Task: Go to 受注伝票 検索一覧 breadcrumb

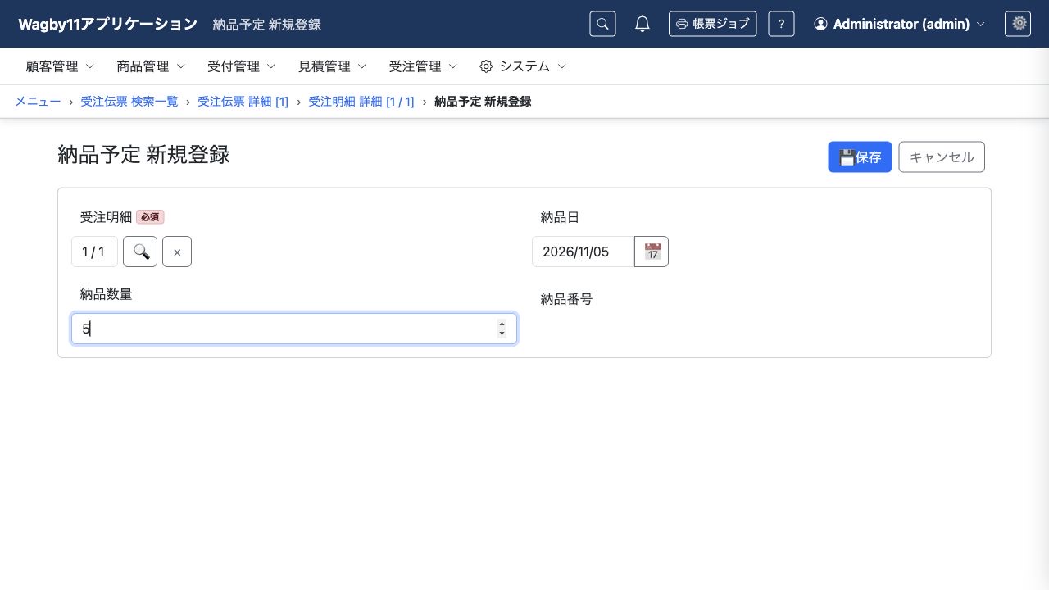Action: coord(129,102)
